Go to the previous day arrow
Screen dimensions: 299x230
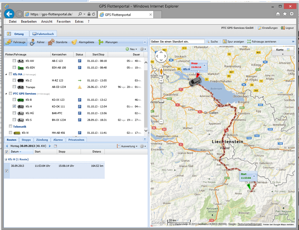tap(7, 146)
